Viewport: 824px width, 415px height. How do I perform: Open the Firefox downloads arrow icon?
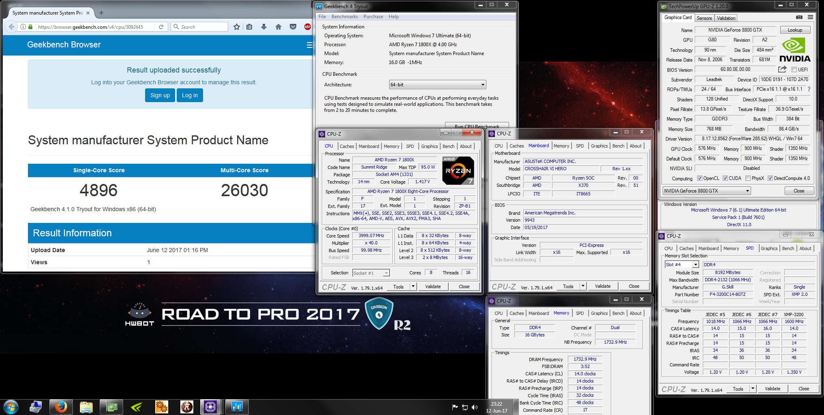point(264,27)
